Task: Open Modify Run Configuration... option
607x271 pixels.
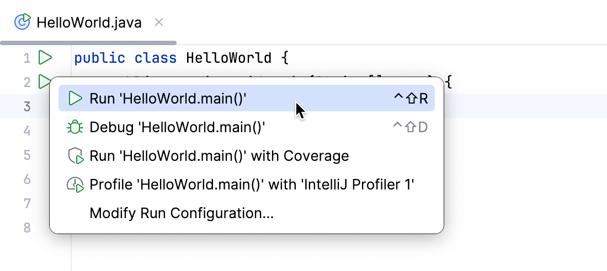Action: 182,213
